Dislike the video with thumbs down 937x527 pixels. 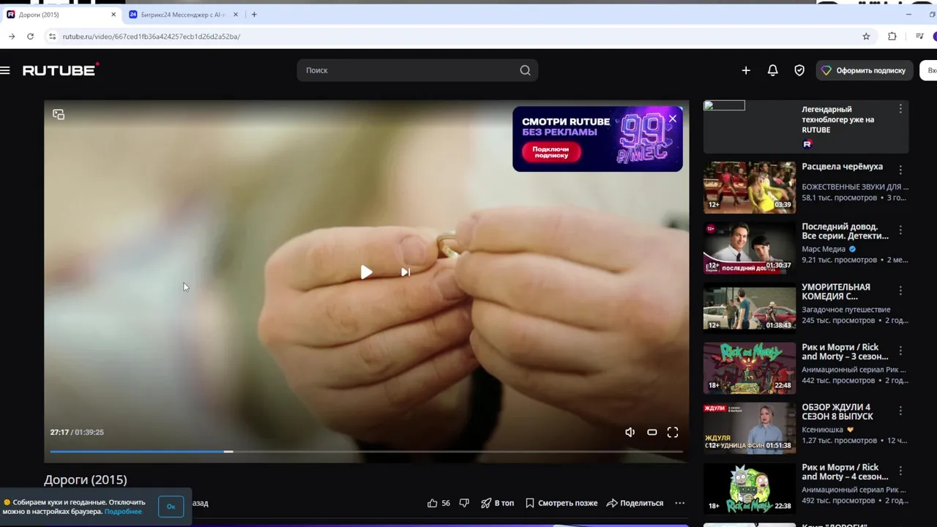click(464, 503)
